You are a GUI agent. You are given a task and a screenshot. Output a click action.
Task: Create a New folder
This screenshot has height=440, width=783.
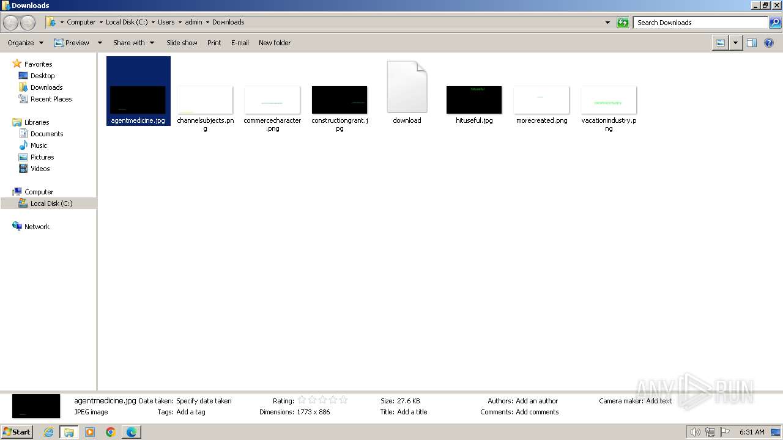[275, 43]
